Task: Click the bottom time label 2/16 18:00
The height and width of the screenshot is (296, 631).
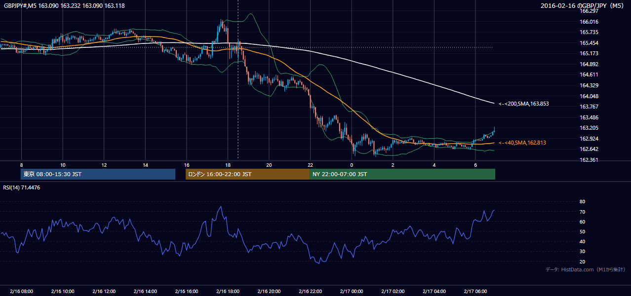Action: pyautogui.click(x=228, y=292)
